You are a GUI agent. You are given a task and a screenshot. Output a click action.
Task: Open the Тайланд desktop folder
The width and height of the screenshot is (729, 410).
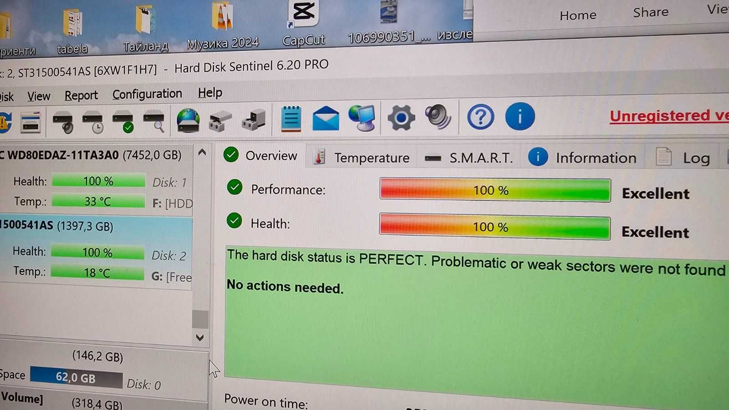146,27
